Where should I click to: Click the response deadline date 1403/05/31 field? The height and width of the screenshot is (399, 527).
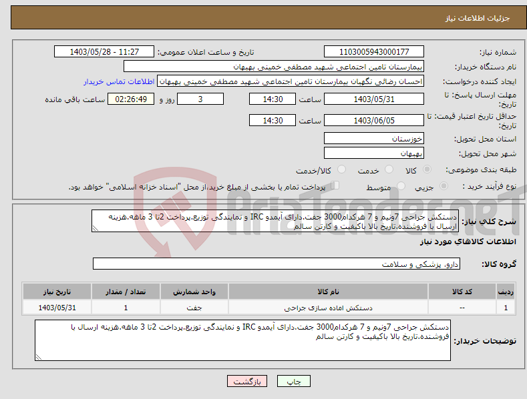point(374,99)
